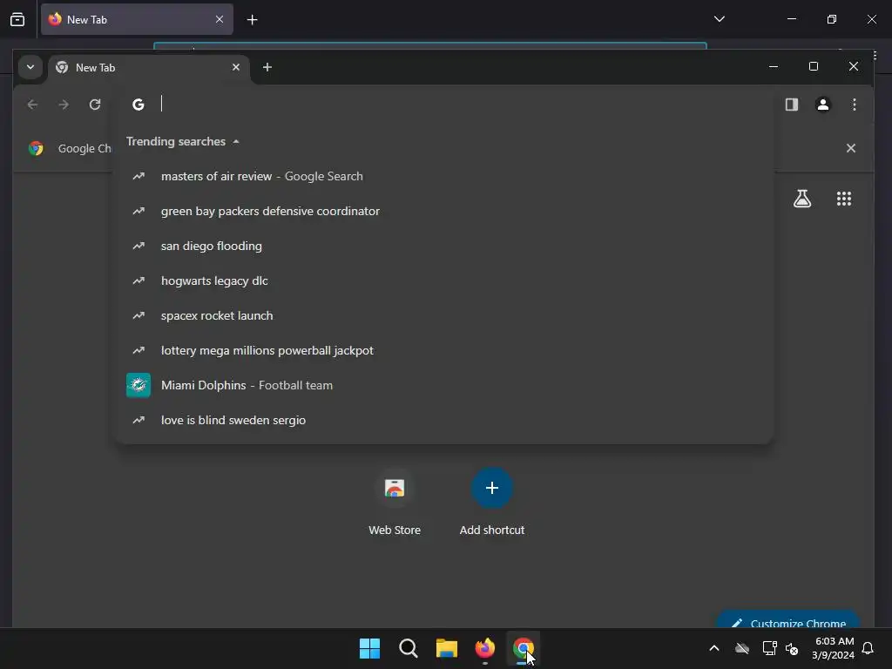This screenshot has height=669, width=892.
Task: Click the Google G icon in omnibox
Action: [x=139, y=105]
